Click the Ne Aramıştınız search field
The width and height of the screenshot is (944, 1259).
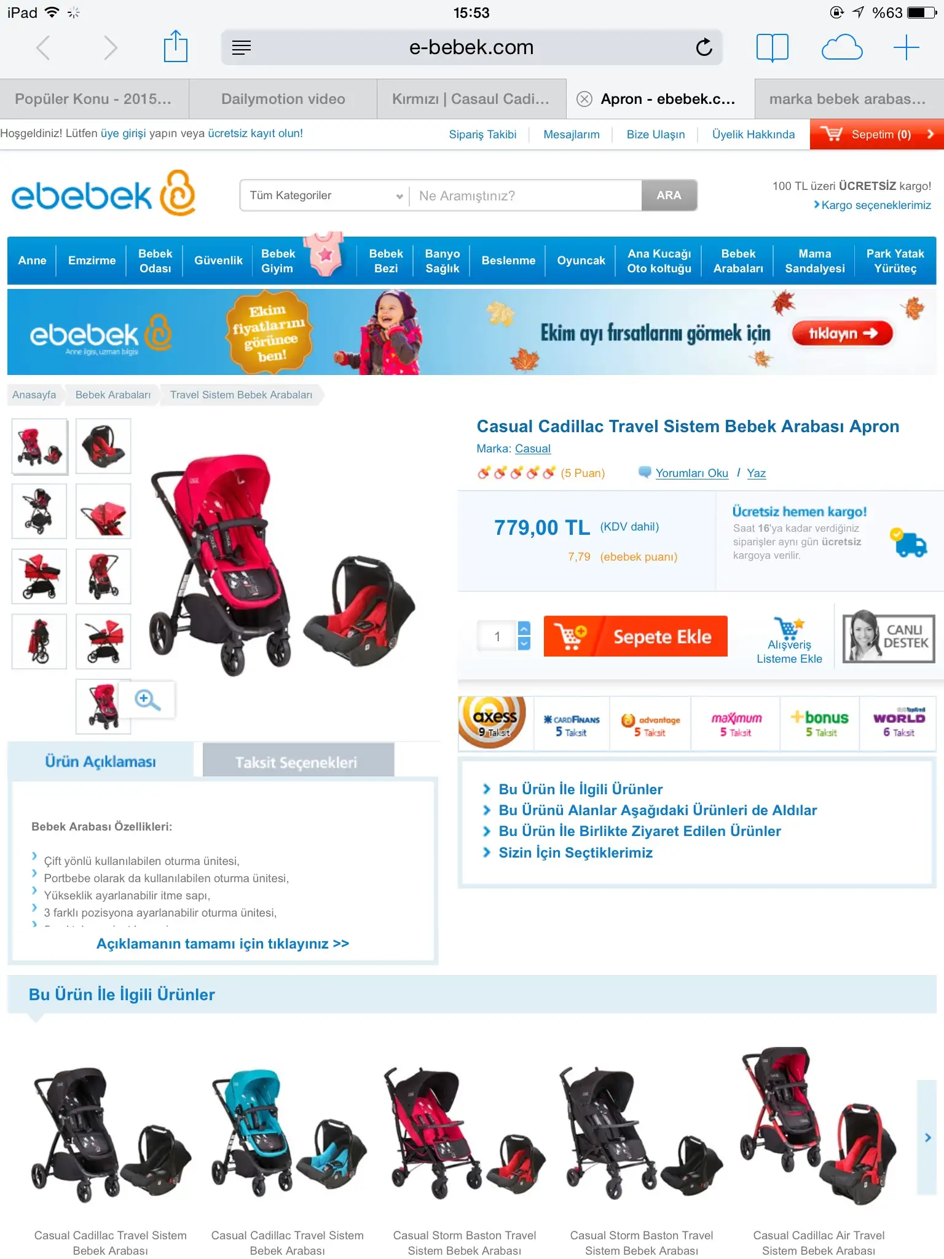(x=526, y=195)
